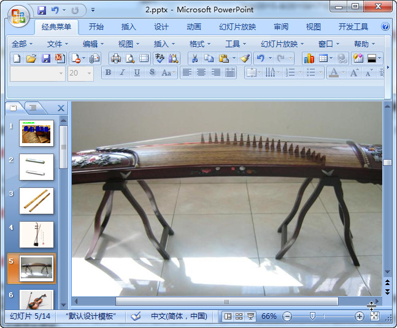The image size is (397, 328).
Task: Switch to the 开始 ribbon tab
Action: tap(96, 26)
